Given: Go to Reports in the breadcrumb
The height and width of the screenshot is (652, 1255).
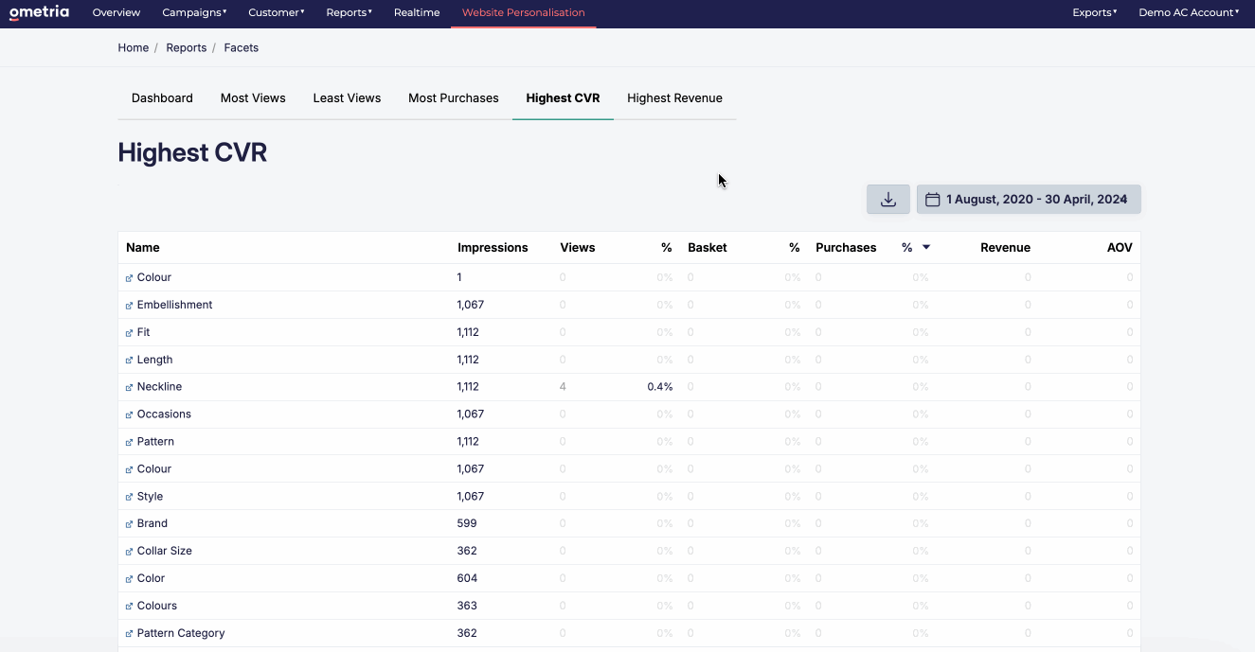Looking at the screenshot, I should click(186, 47).
